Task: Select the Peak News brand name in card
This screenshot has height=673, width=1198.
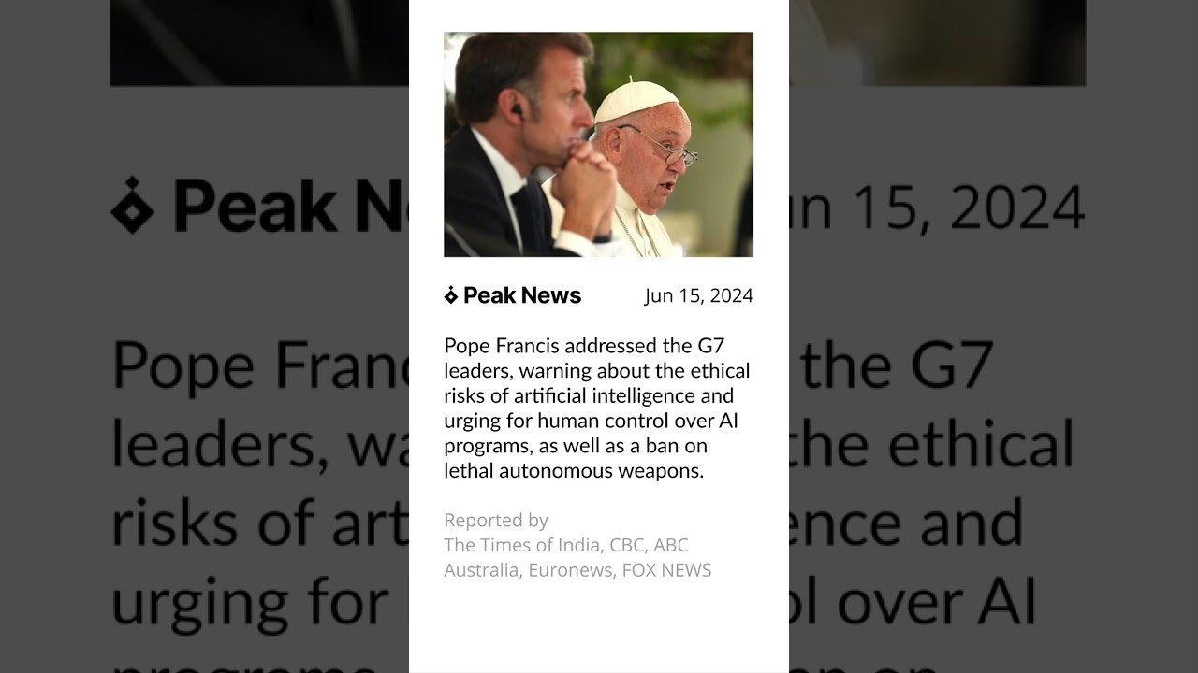Action: pos(522,295)
